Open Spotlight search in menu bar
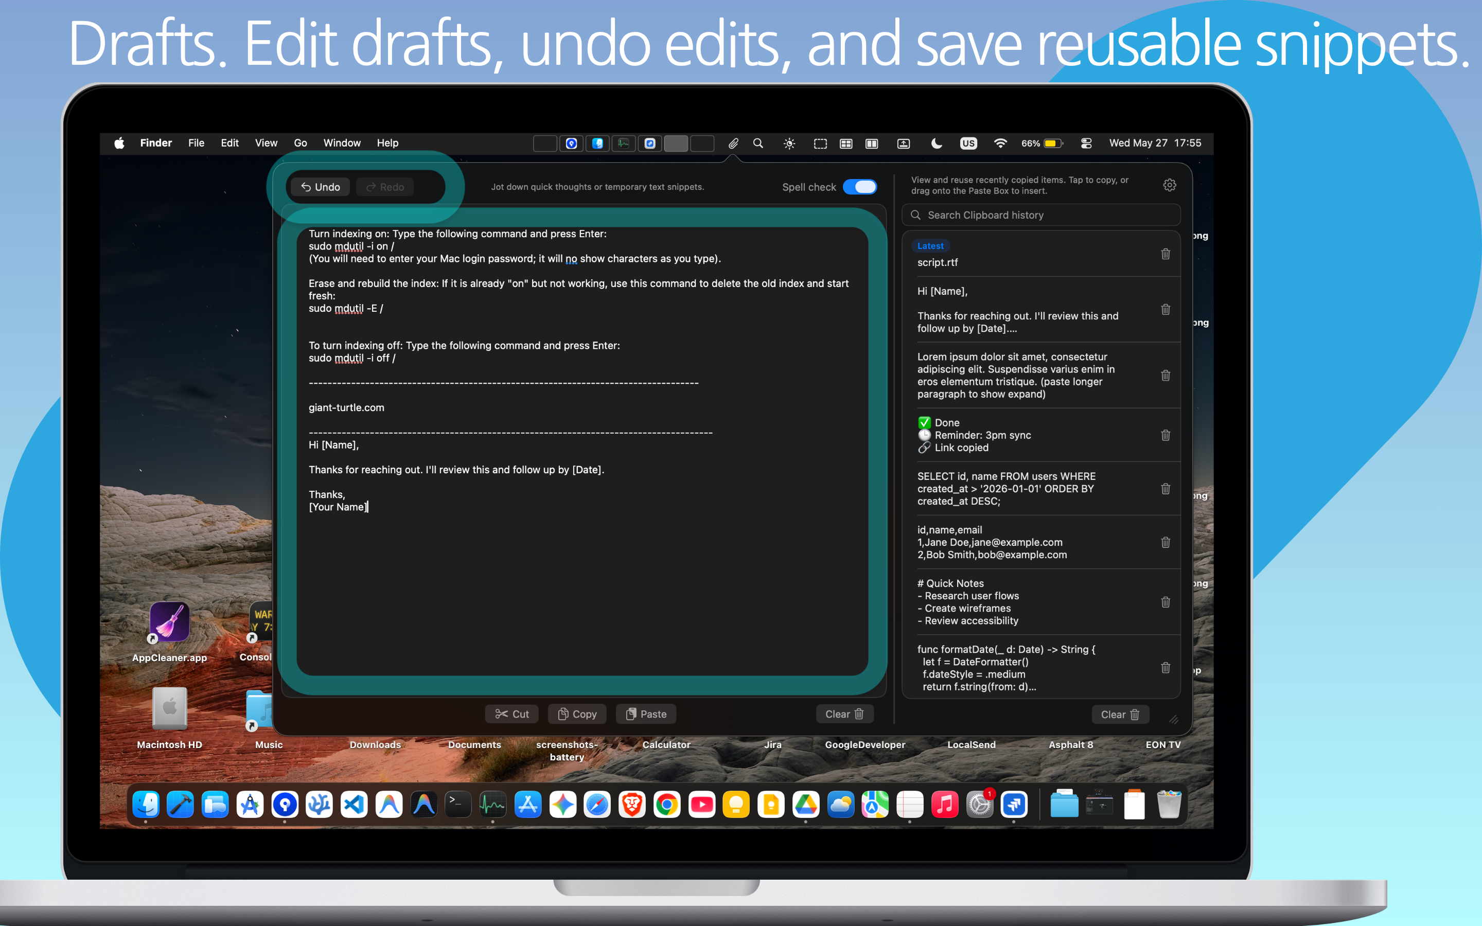The height and width of the screenshot is (926, 1482). (758, 144)
